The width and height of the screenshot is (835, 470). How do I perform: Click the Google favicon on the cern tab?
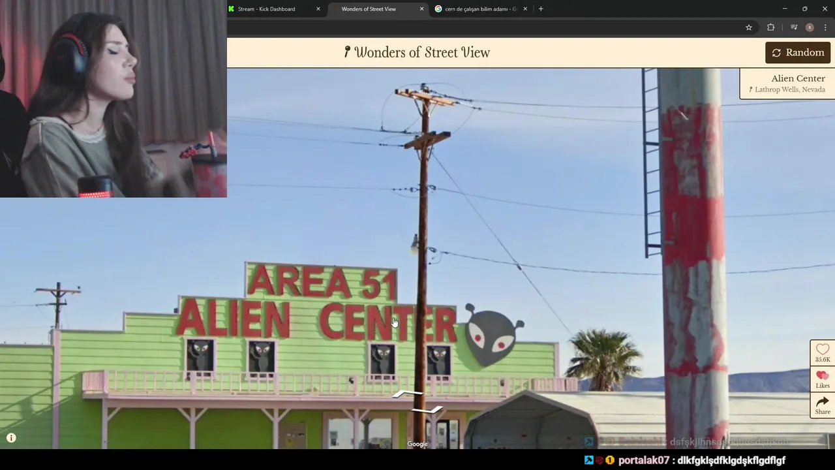pos(438,9)
